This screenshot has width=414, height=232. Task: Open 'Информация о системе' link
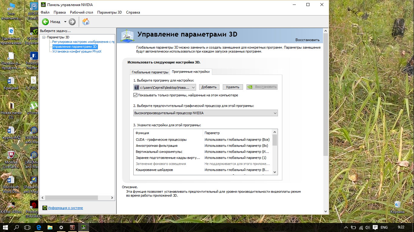65,208
